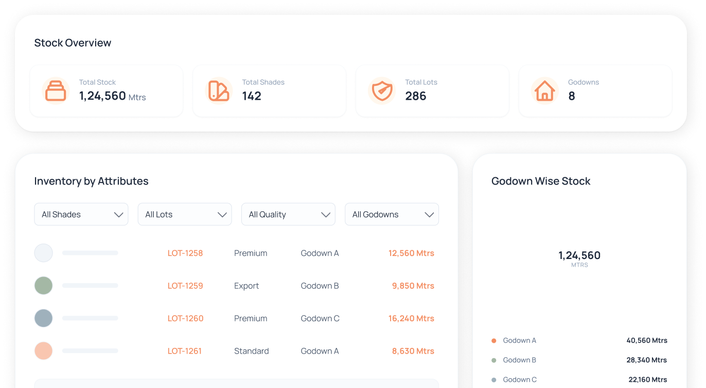This screenshot has width=706, height=388.
Task: Open the All Shades dropdown
Action: [x=81, y=214]
